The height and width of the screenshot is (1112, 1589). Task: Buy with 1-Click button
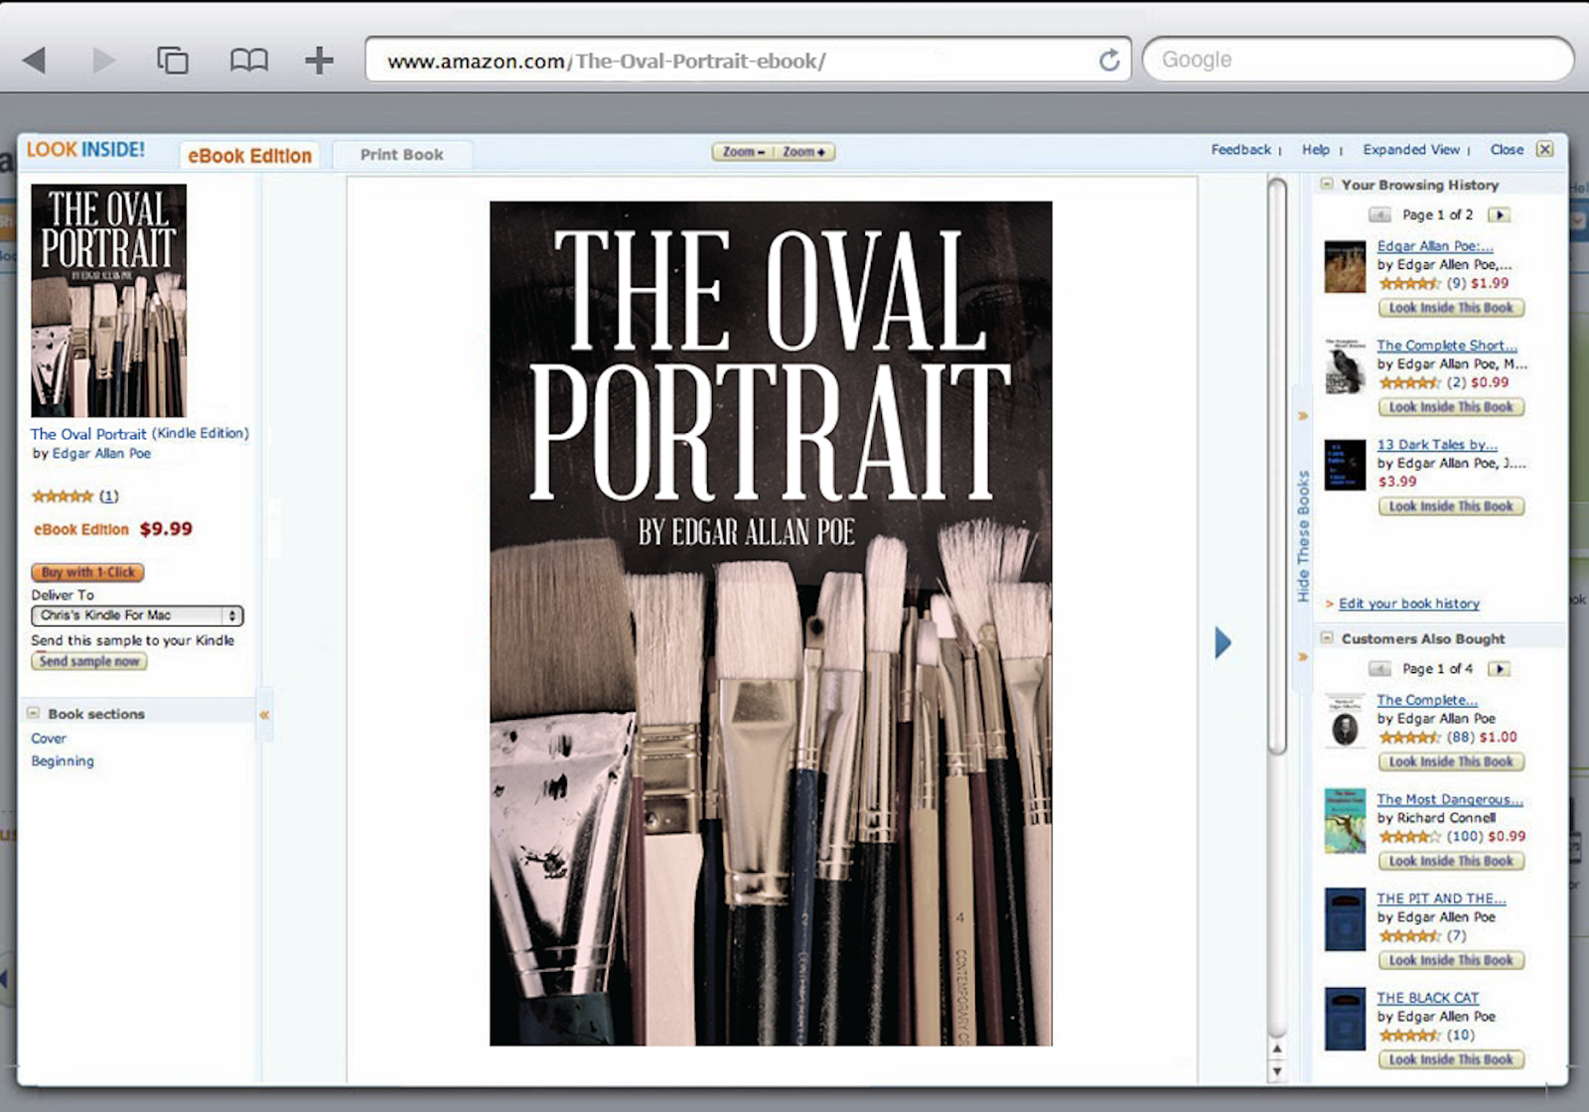(x=88, y=573)
